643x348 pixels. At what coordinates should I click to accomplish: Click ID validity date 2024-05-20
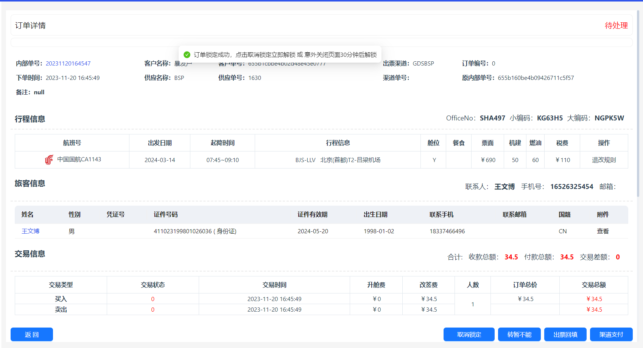(313, 231)
